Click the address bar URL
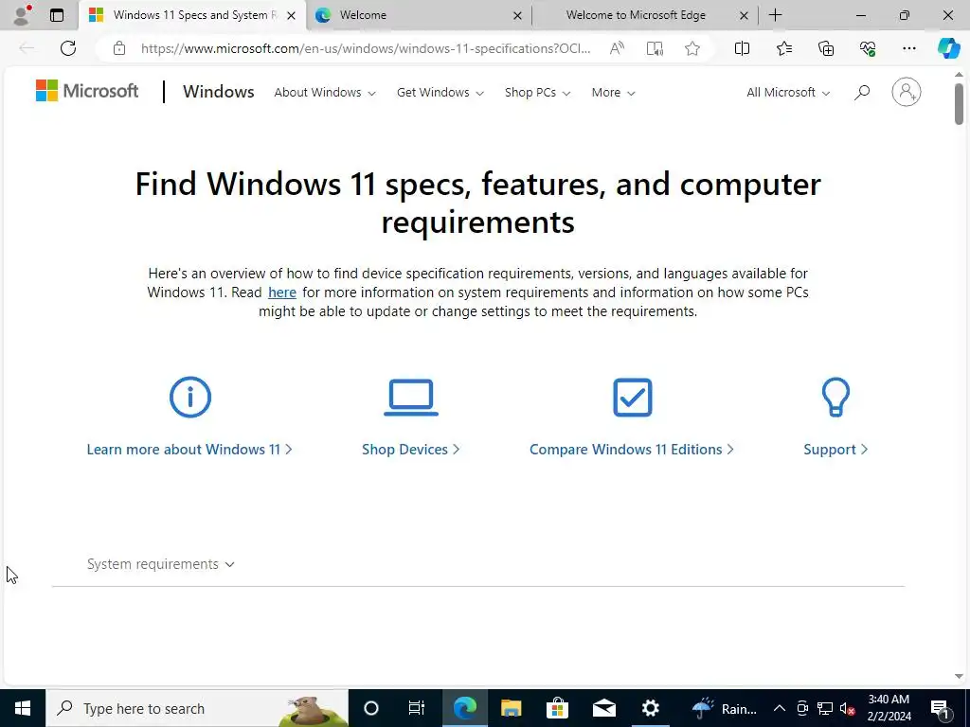This screenshot has height=727, width=970. 366,48
